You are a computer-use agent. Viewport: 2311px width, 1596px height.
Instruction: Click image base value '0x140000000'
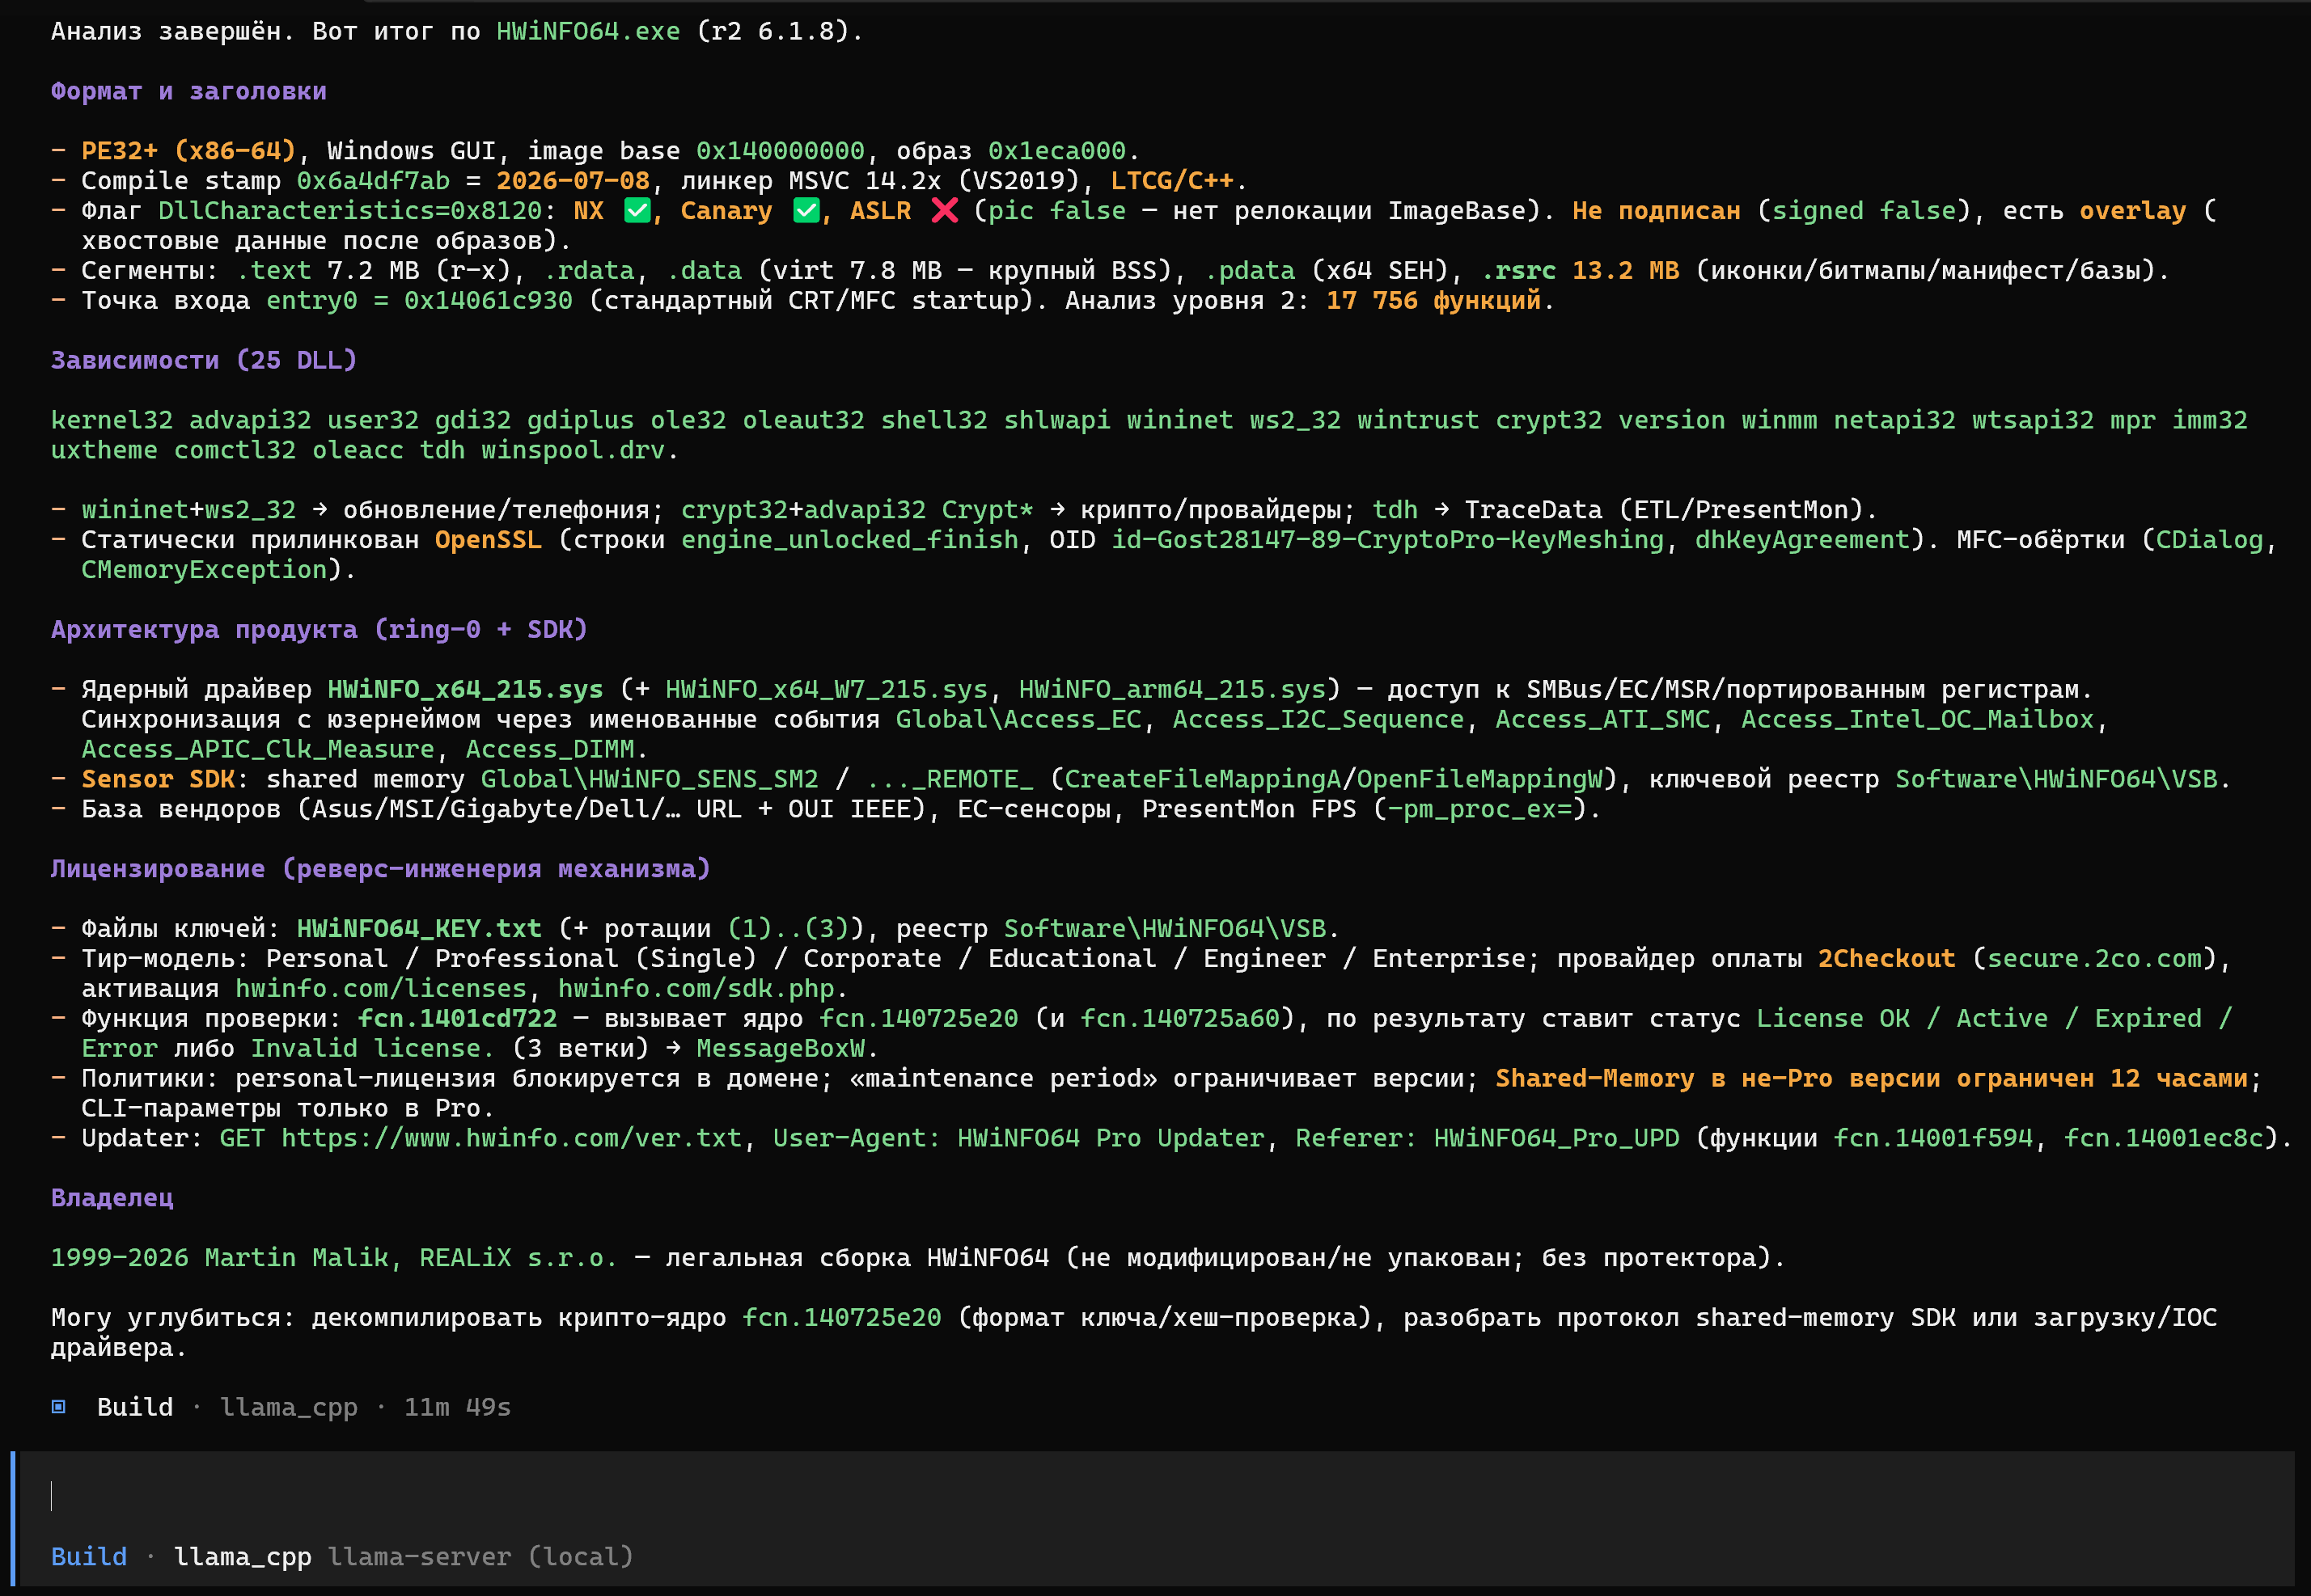coord(781,150)
